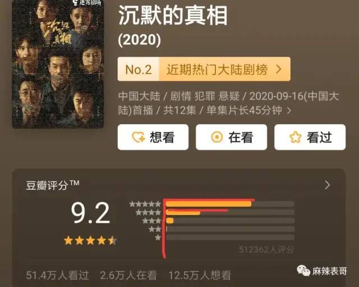This screenshot has width=359, height=287.
Task: Tap the star icon on 看过
Action: click(296, 137)
